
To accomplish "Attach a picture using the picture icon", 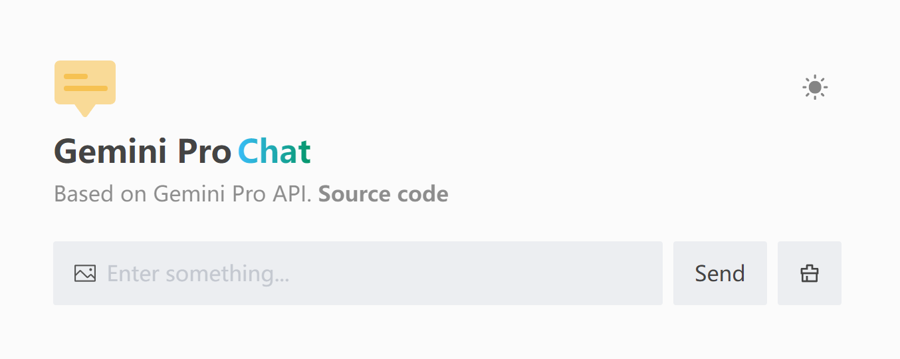I will [85, 273].
